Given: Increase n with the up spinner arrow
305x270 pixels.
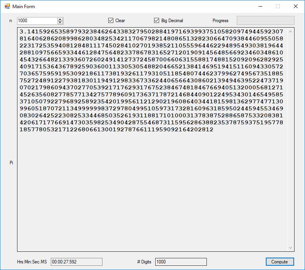Looking at the screenshot, I should tap(60, 19).
